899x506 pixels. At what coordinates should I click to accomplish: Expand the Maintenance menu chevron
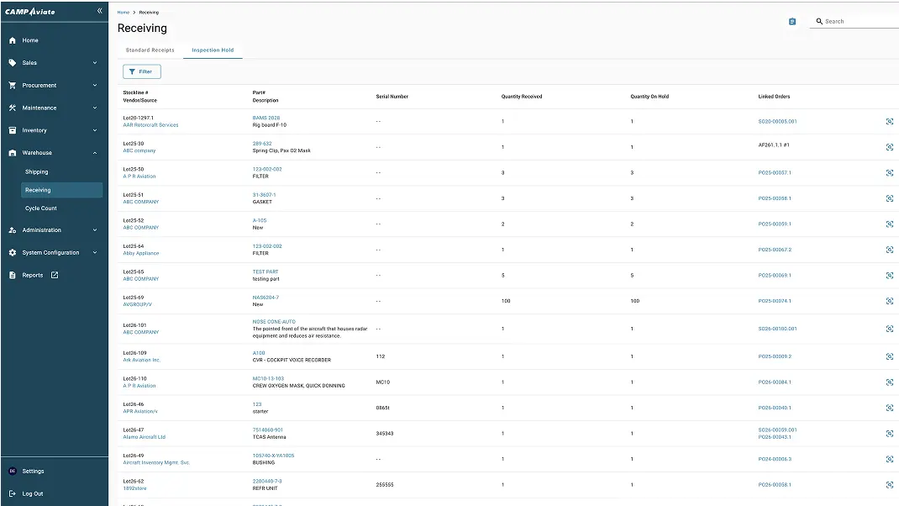95,108
